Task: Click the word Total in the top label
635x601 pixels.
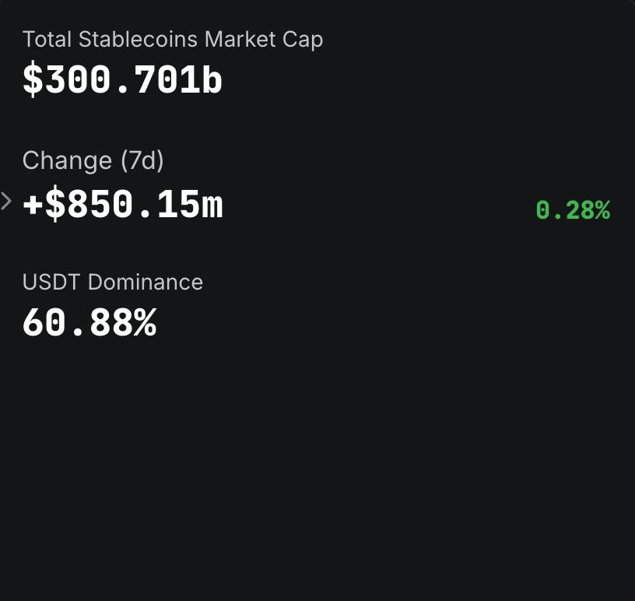Action: click(47, 39)
